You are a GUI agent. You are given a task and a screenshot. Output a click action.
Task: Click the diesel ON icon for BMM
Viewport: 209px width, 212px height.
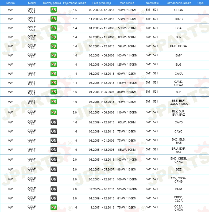54,189
